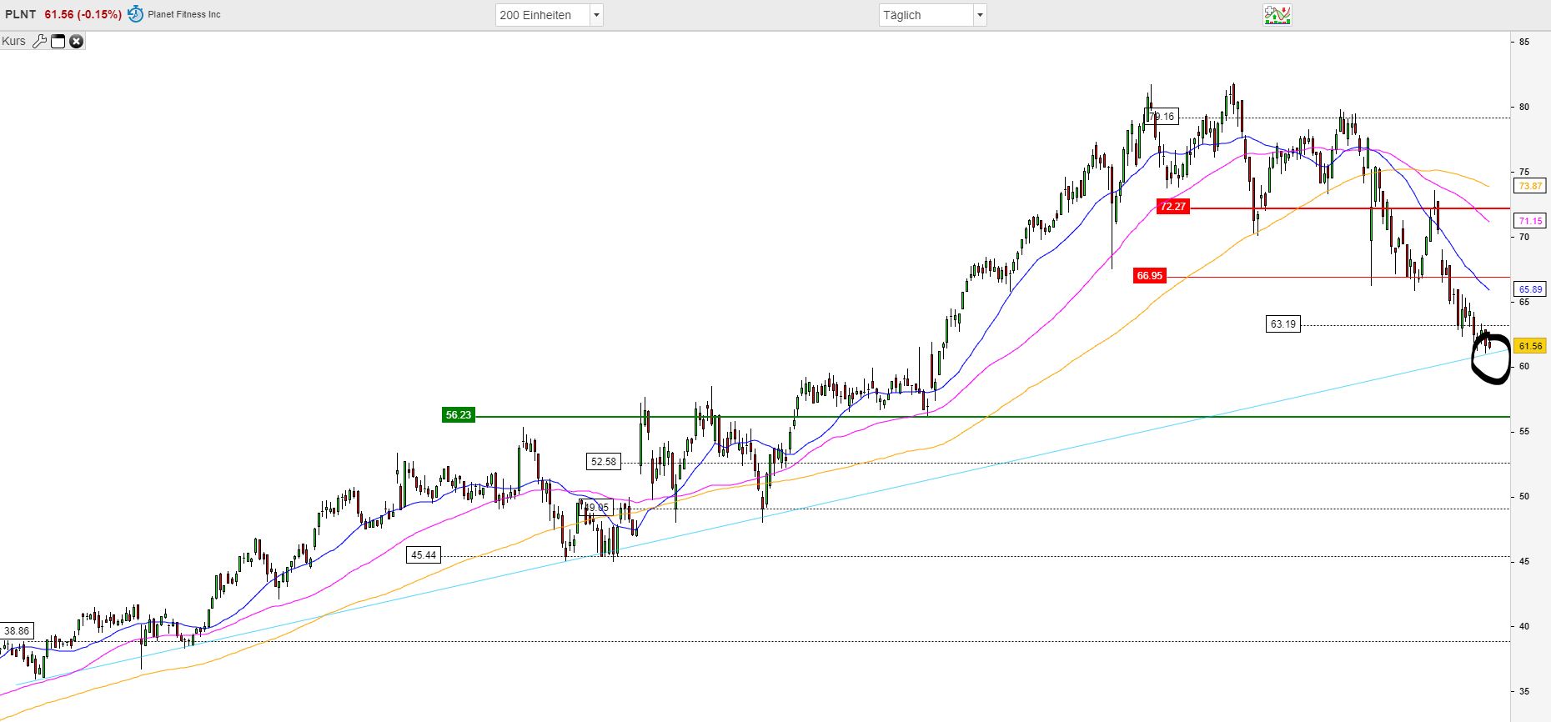
Task: Select the 66.95 red level label
Action: [x=1150, y=276]
